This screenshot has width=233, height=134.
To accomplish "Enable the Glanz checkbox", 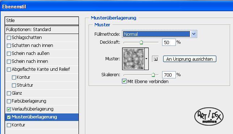I will pos(9,93).
